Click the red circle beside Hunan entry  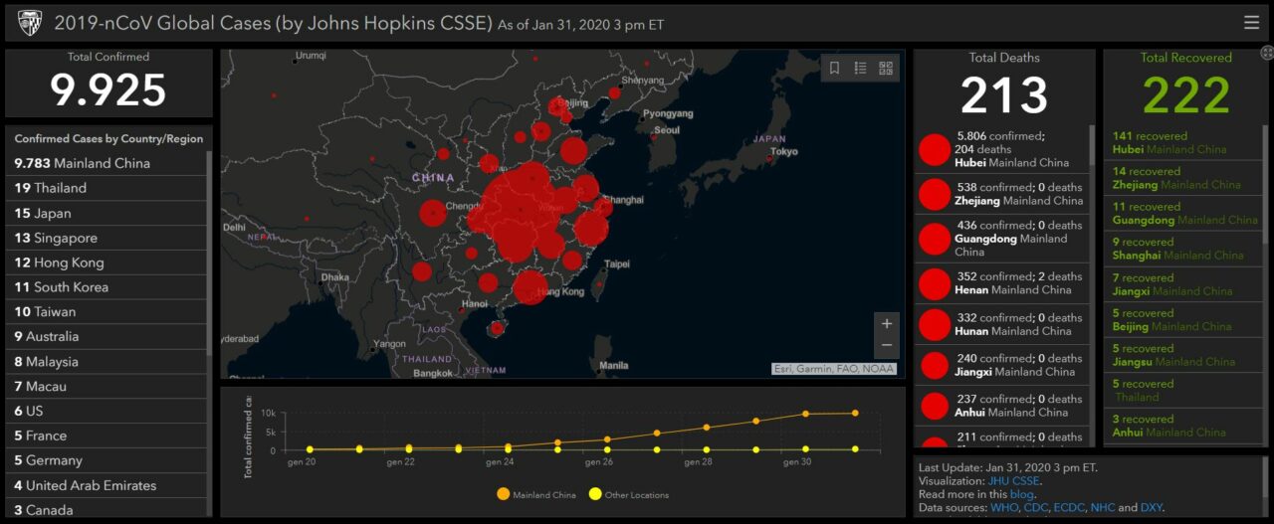point(935,324)
